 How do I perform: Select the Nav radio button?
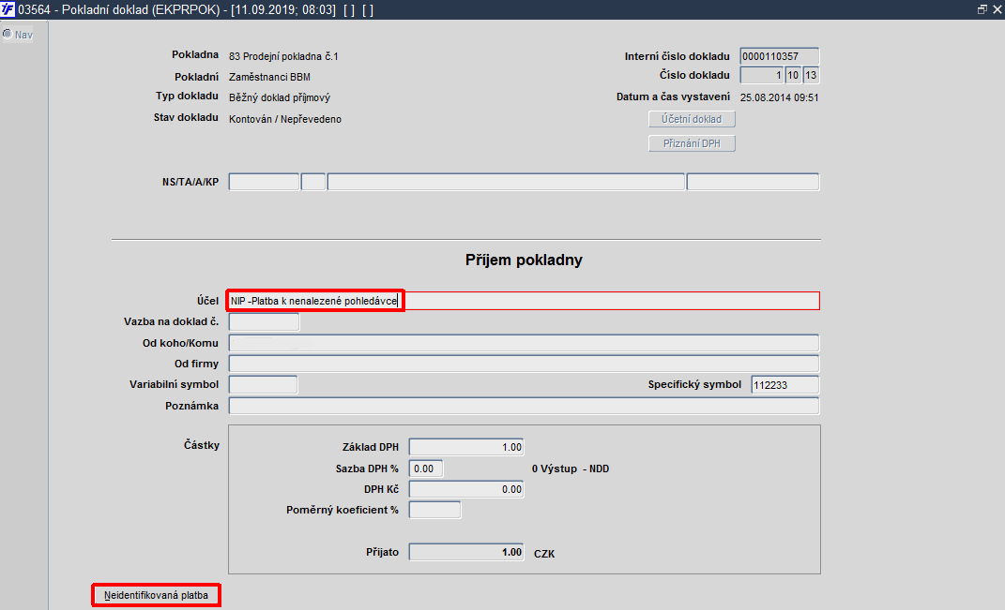(x=8, y=34)
